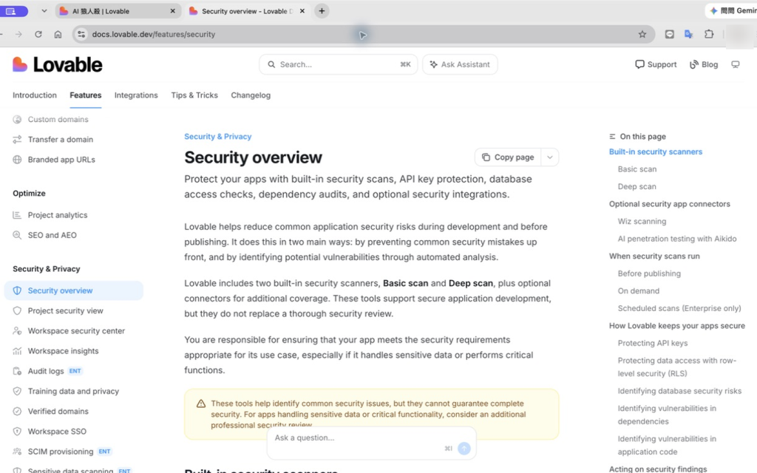
Task: Jump to On demand section
Action: tap(638, 291)
